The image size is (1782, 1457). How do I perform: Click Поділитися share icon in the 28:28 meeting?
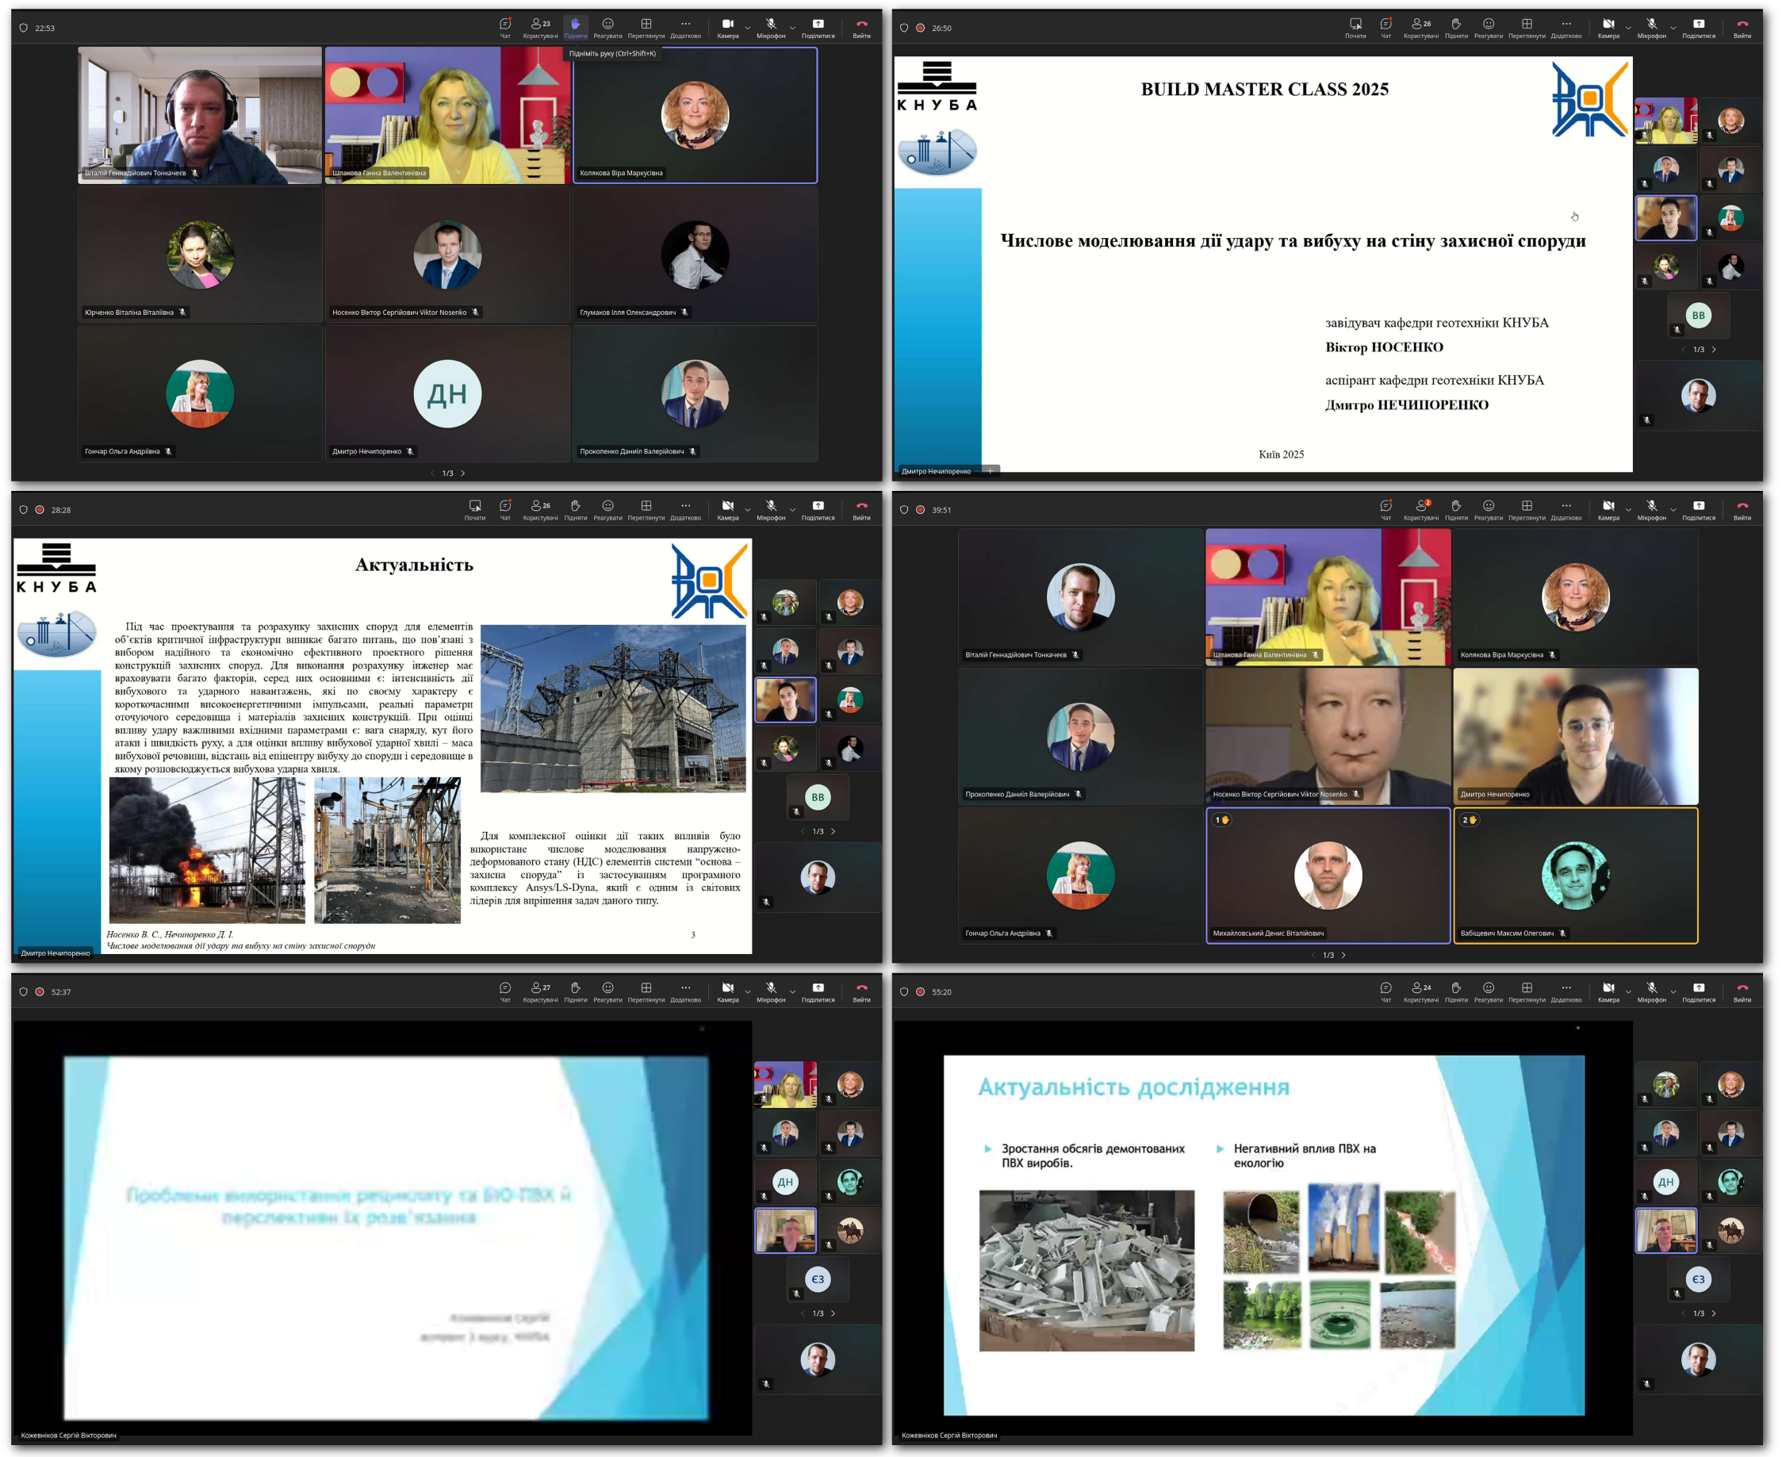click(818, 506)
